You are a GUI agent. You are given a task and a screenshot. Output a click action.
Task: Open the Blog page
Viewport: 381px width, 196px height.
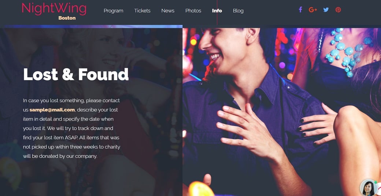pos(238,11)
